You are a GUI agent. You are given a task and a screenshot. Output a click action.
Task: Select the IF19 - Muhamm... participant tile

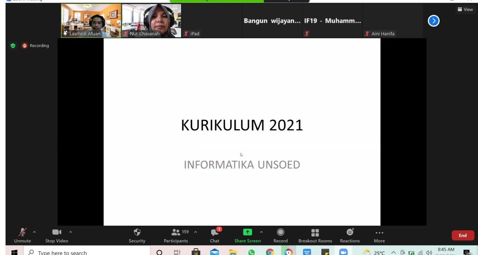tap(333, 21)
